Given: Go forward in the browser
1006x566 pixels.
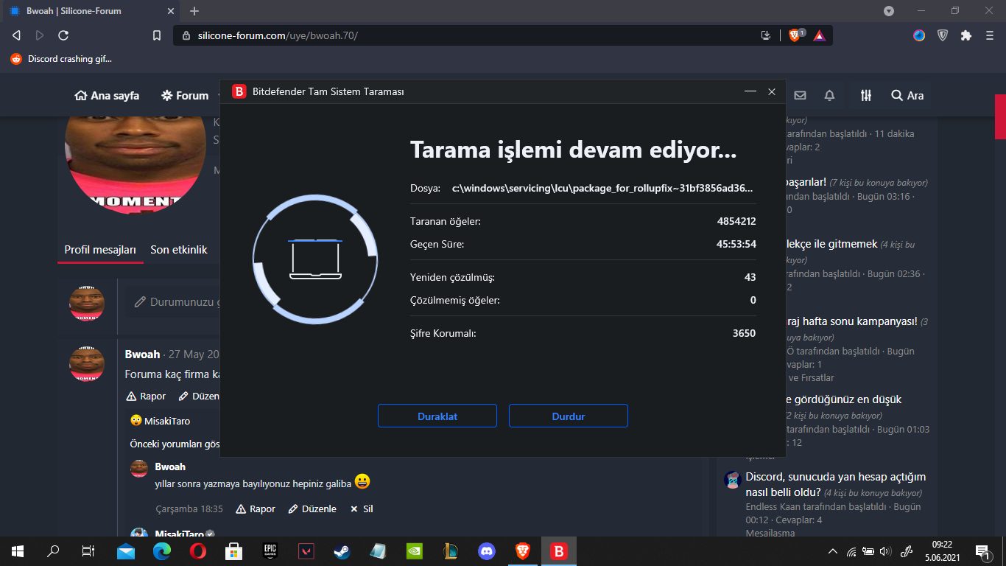Looking at the screenshot, I should tap(40, 35).
